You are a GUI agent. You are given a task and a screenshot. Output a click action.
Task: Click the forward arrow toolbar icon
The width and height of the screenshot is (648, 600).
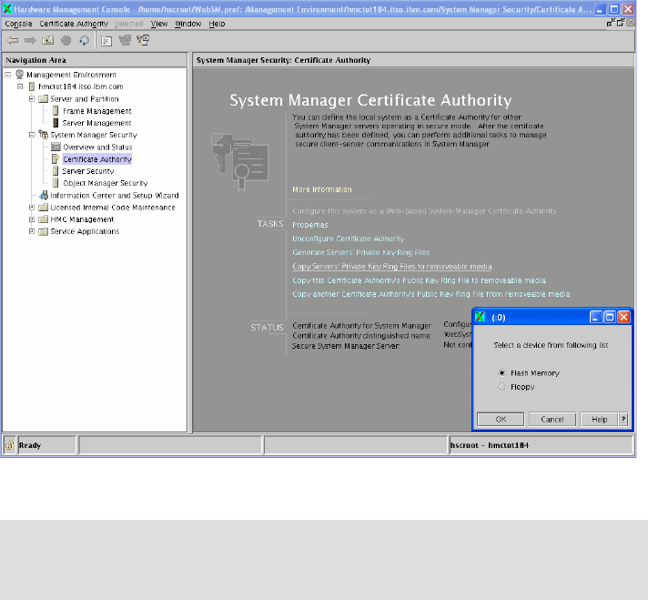pyautogui.click(x=29, y=40)
